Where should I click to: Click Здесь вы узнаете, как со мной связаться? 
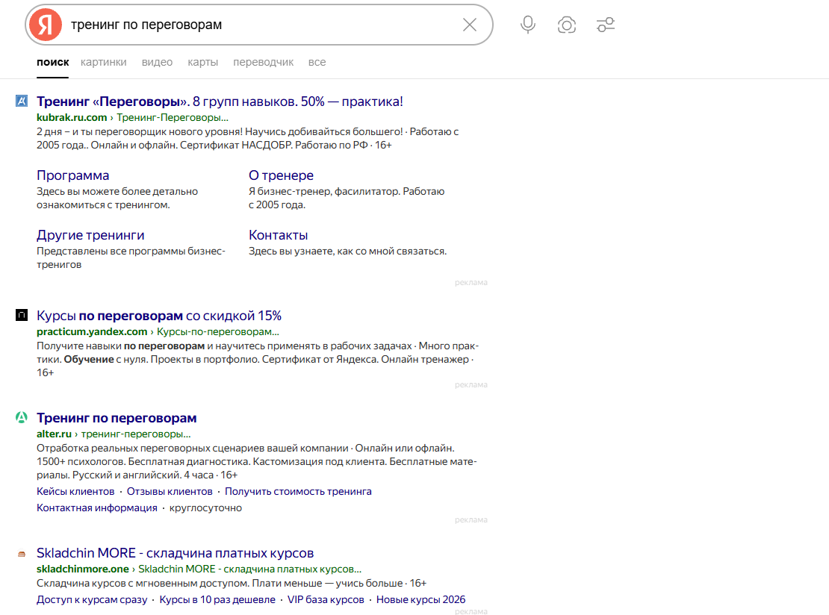point(348,251)
